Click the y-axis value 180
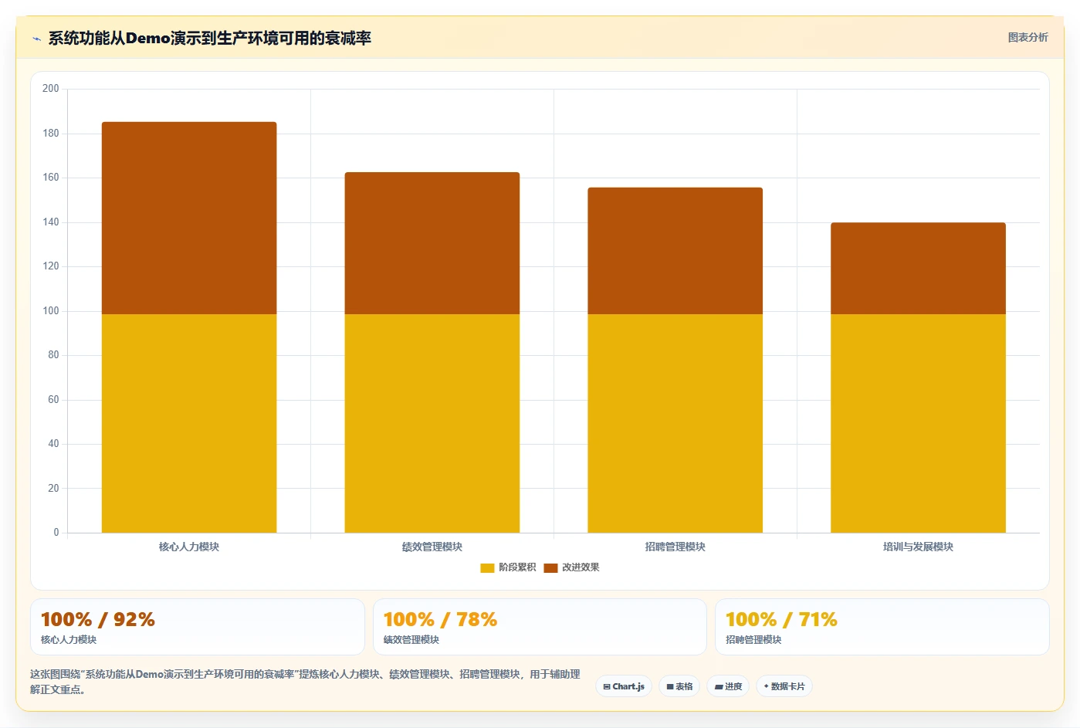 51,134
